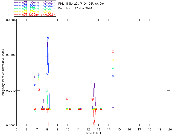Click the purple plus marker near time 14.4
The width and height of the screenshot is (175, 140).
pyautogui.click(x=113, y=108)
